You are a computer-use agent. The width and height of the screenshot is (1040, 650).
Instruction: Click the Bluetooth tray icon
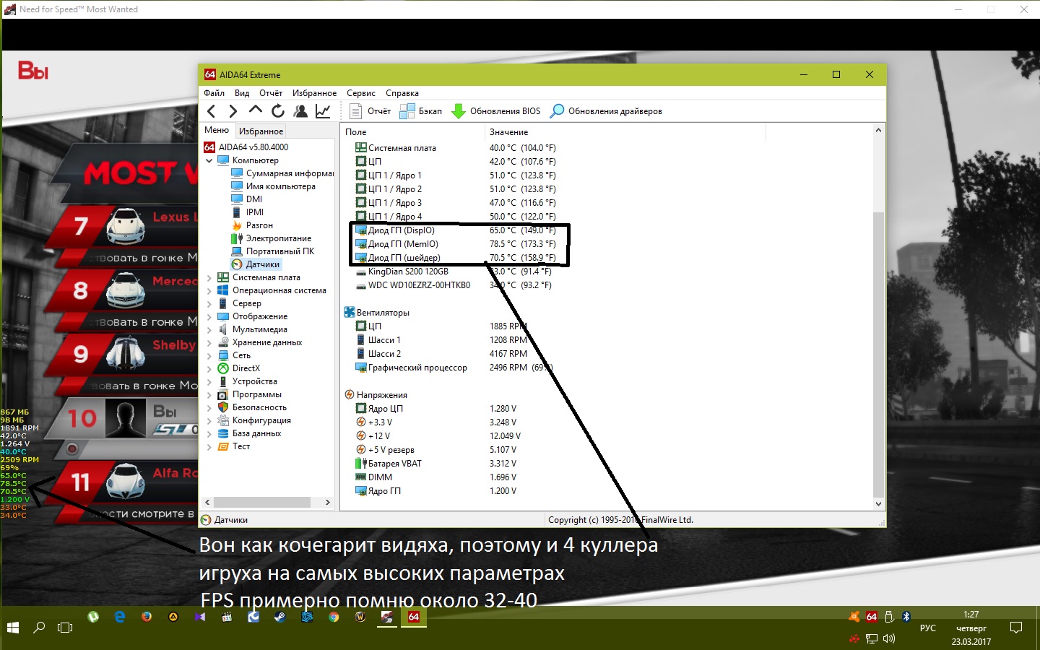click(906, 617)
